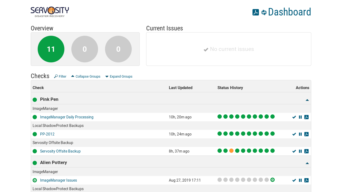Acknowledge the Servosity Offsite Backup check

point(294,151)
